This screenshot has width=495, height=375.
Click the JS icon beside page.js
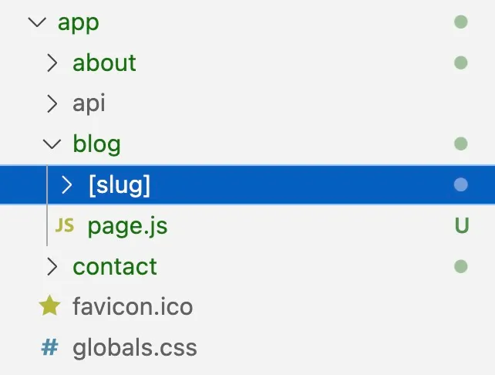(65, 225)
